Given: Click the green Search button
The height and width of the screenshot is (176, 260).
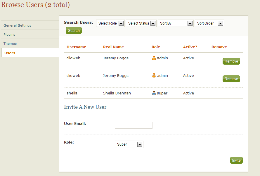Looking at the screenshot, I should point(74,30).
